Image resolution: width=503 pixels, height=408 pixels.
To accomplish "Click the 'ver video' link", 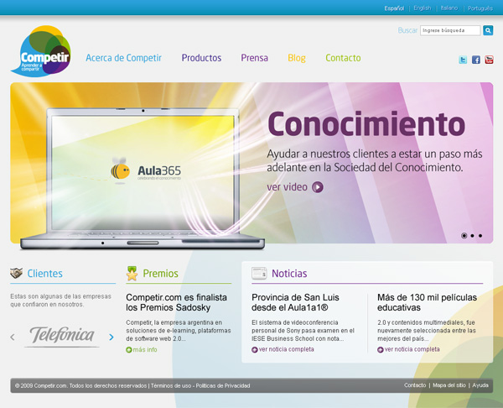I will pos(287,186).
